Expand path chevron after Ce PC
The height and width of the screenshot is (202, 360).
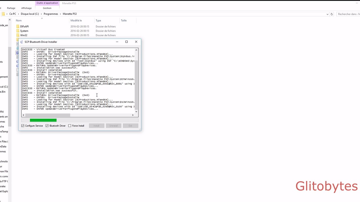click(19, 14)
